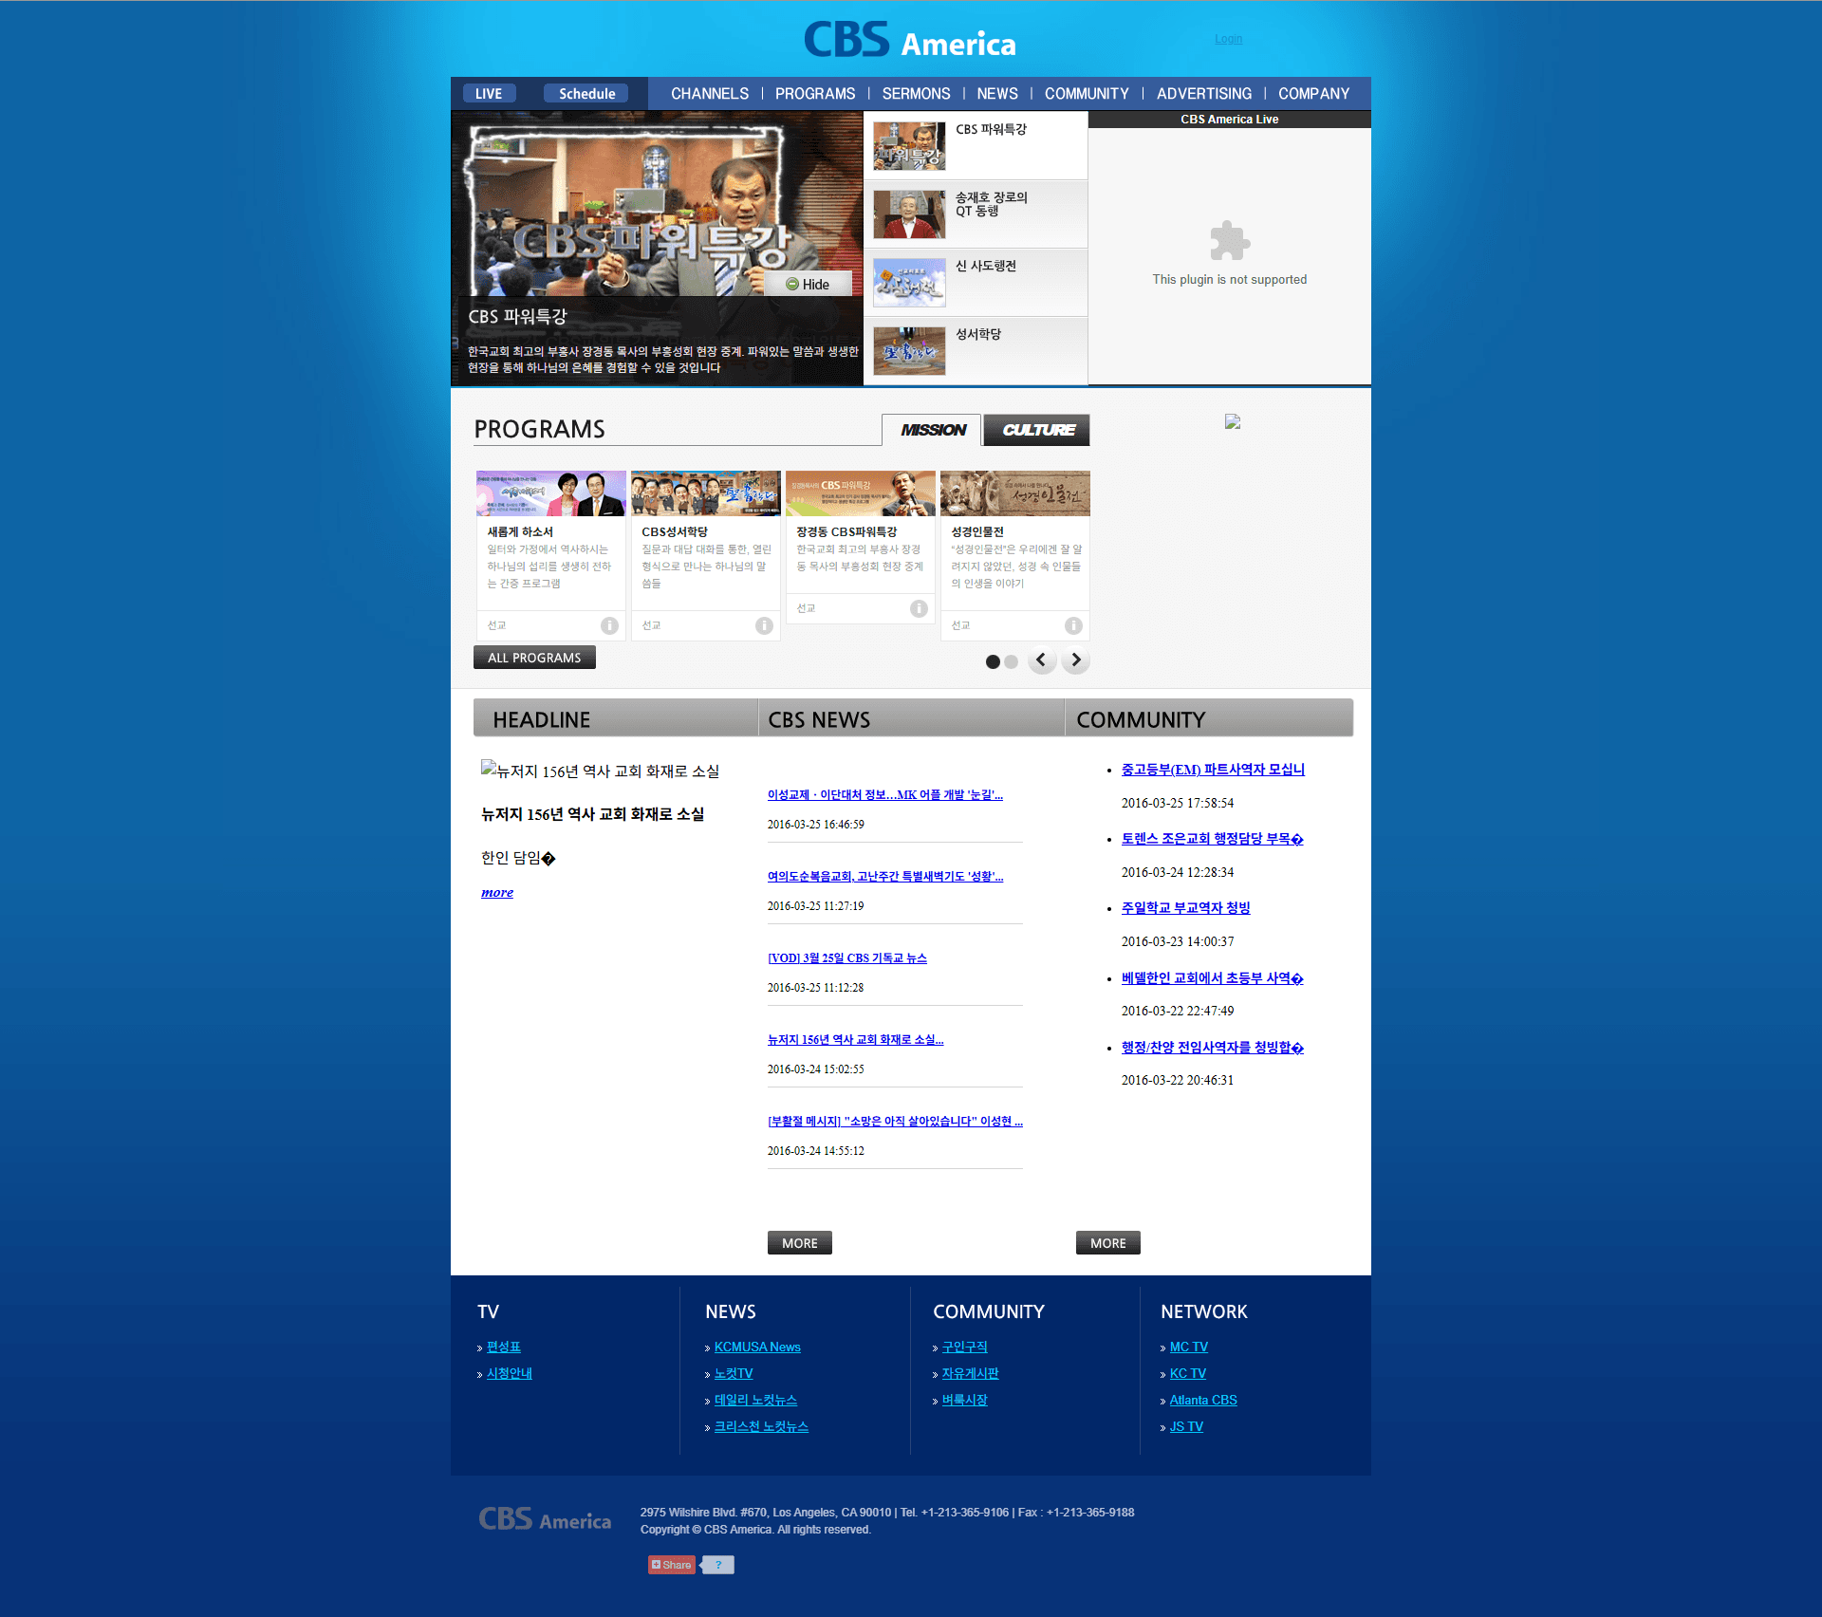This screenshot has height=1617, width=1822.
Task: Click the MORE button under Community
Action: point(1108,1243)
